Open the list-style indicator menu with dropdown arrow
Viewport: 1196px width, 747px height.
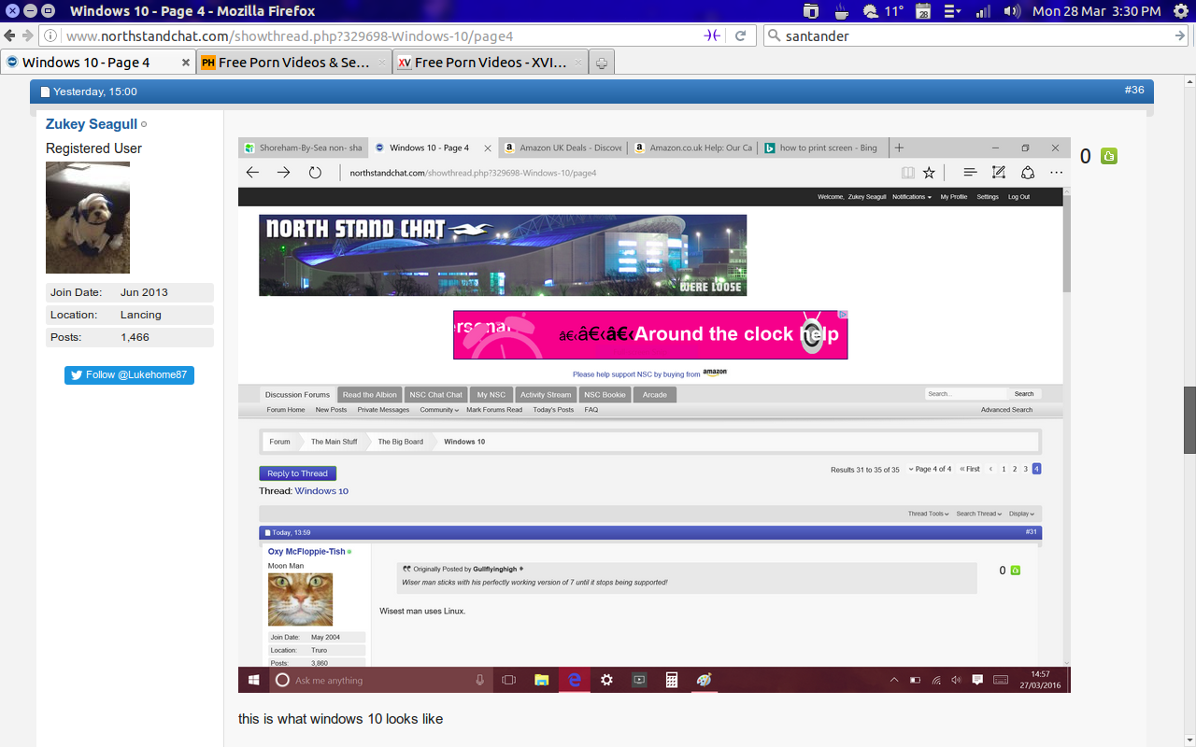click(953, 11)
